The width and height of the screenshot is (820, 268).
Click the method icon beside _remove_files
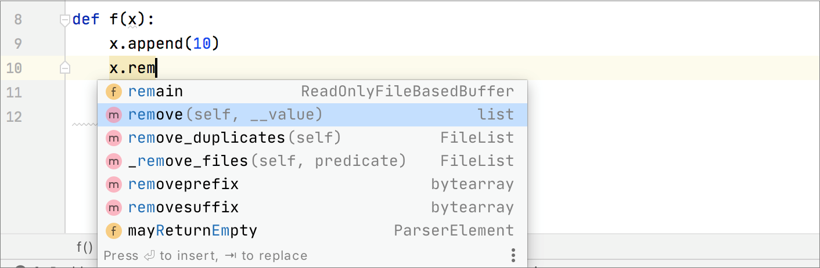(114, 161)
